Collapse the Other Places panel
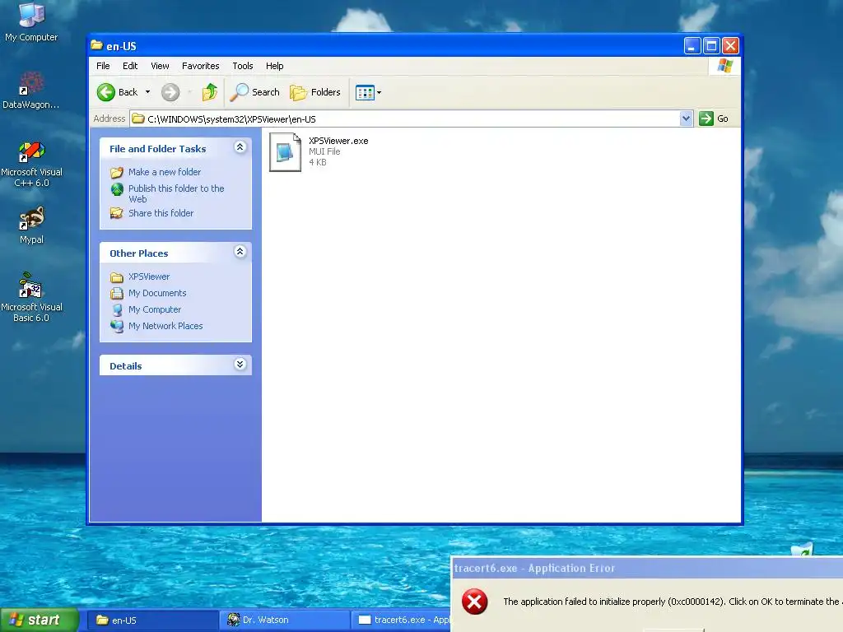This screenshot has width=843, height=632. [x=240, y=252]
